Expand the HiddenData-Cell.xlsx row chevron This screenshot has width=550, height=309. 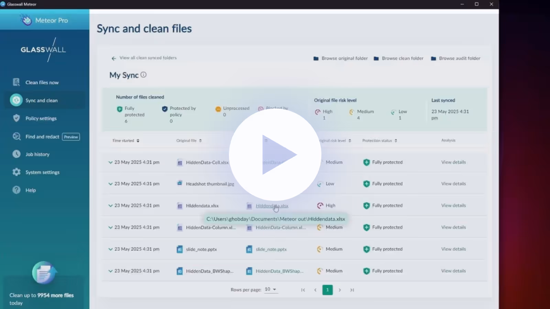pyautogui.click(x=110, y=162)
